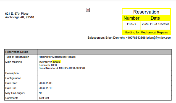Select the address line '621 E. 57th Place'
The image size is (176, 103).
click(17, 14)
